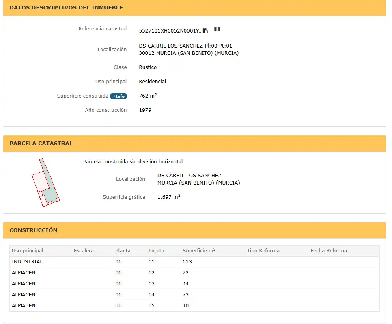
Task: Select the reference 5527101XH6052N0001YI text
Action: pyautogui.click(x=170, y=31)
